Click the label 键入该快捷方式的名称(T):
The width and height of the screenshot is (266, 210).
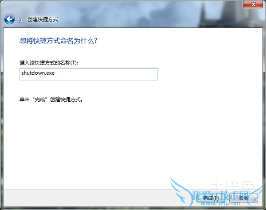click(x=49, y=63)
